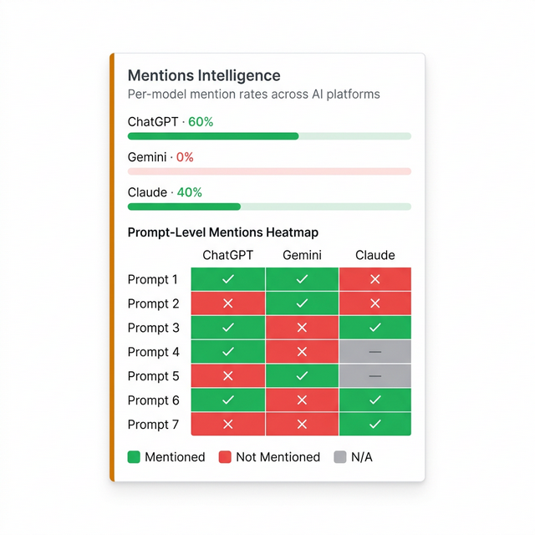Click Prompt 1 ChatGPT checkmark cell

pos(228,279)
